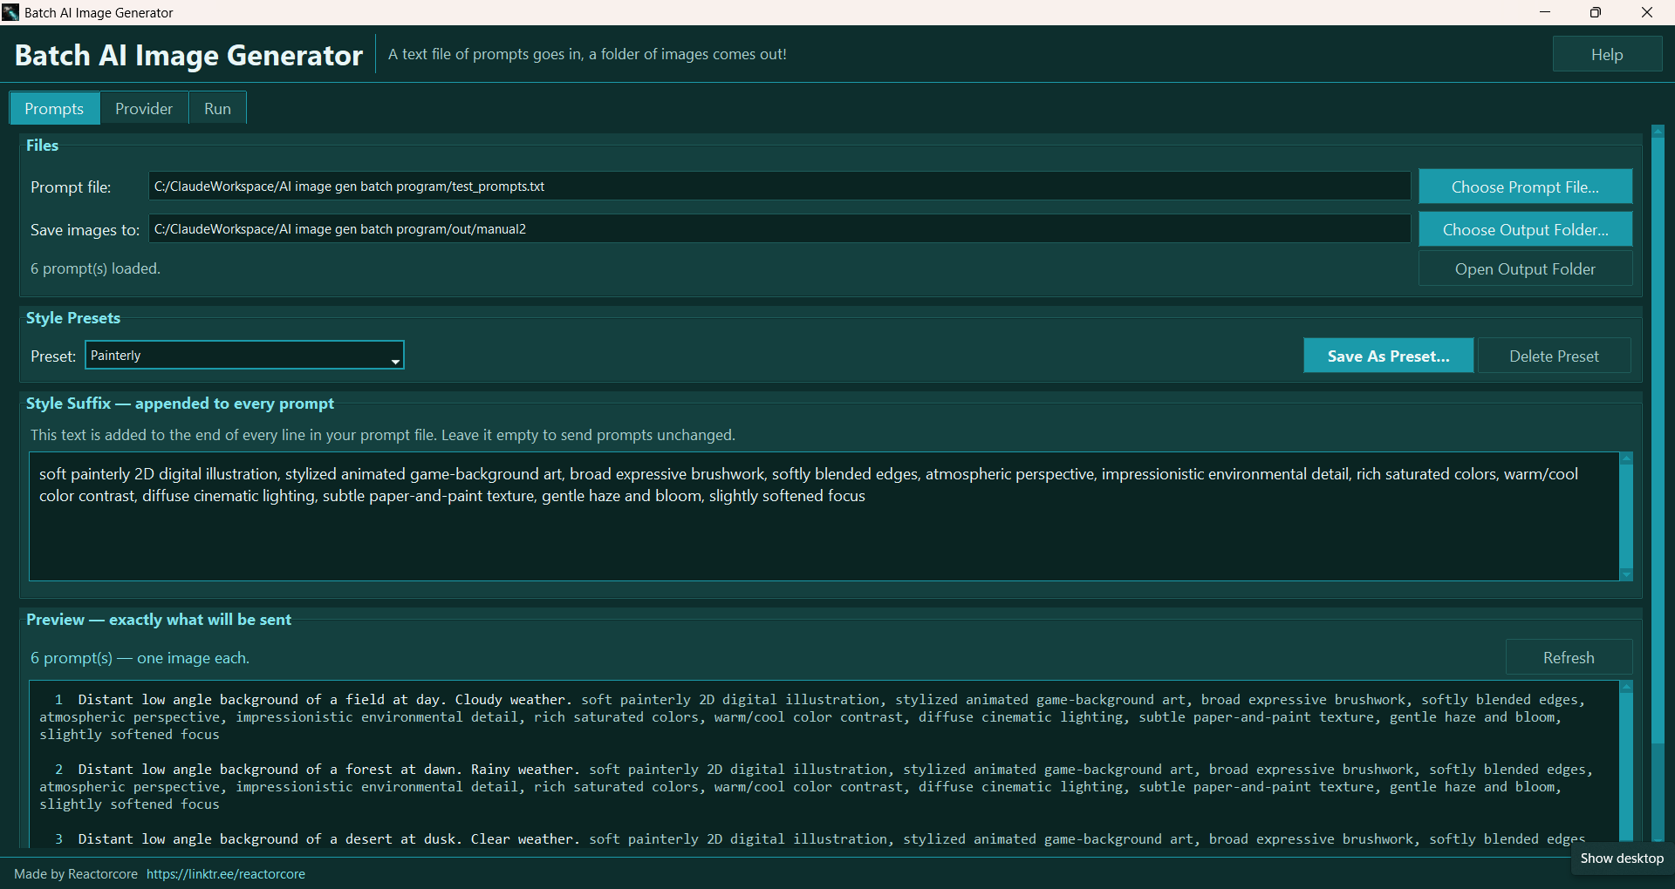The width and height of the screenshot is (1675, 889).
Task: Click the Save images to path field
Action: coord(779,229)
